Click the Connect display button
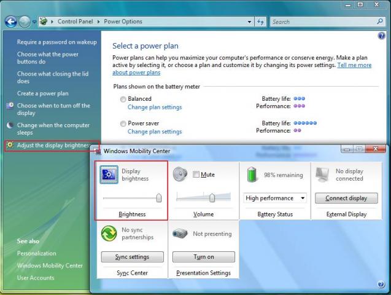Screen dimensions: 391x295 tap(346, 198)
